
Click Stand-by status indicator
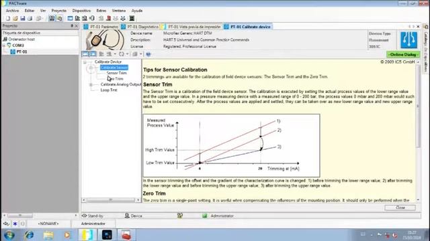tap(93, 216)
